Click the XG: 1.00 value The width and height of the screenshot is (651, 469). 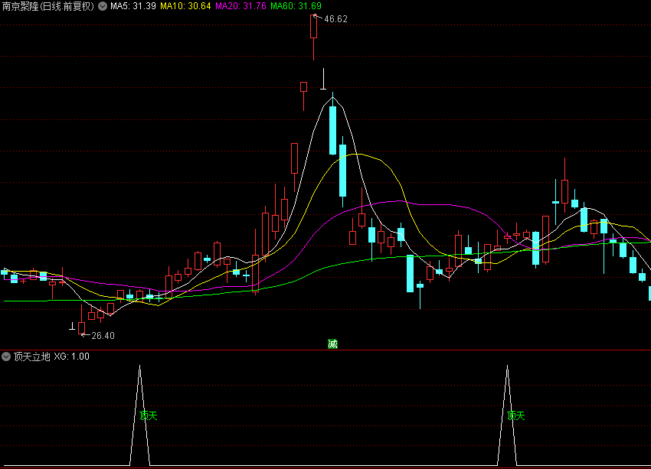(x=72, y=357)
